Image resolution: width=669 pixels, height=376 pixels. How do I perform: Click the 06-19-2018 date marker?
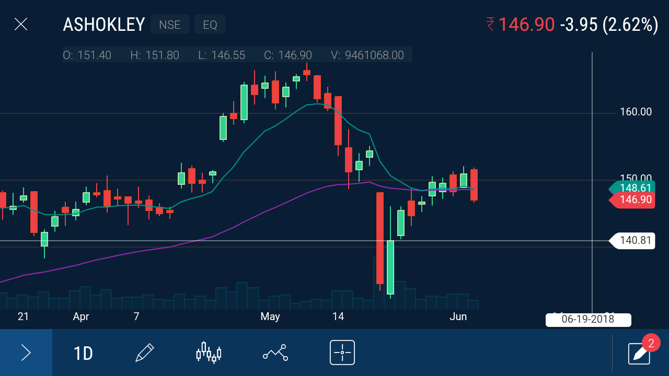(x=588, y=320)
